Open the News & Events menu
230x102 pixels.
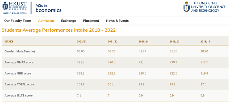pos(117,21)
